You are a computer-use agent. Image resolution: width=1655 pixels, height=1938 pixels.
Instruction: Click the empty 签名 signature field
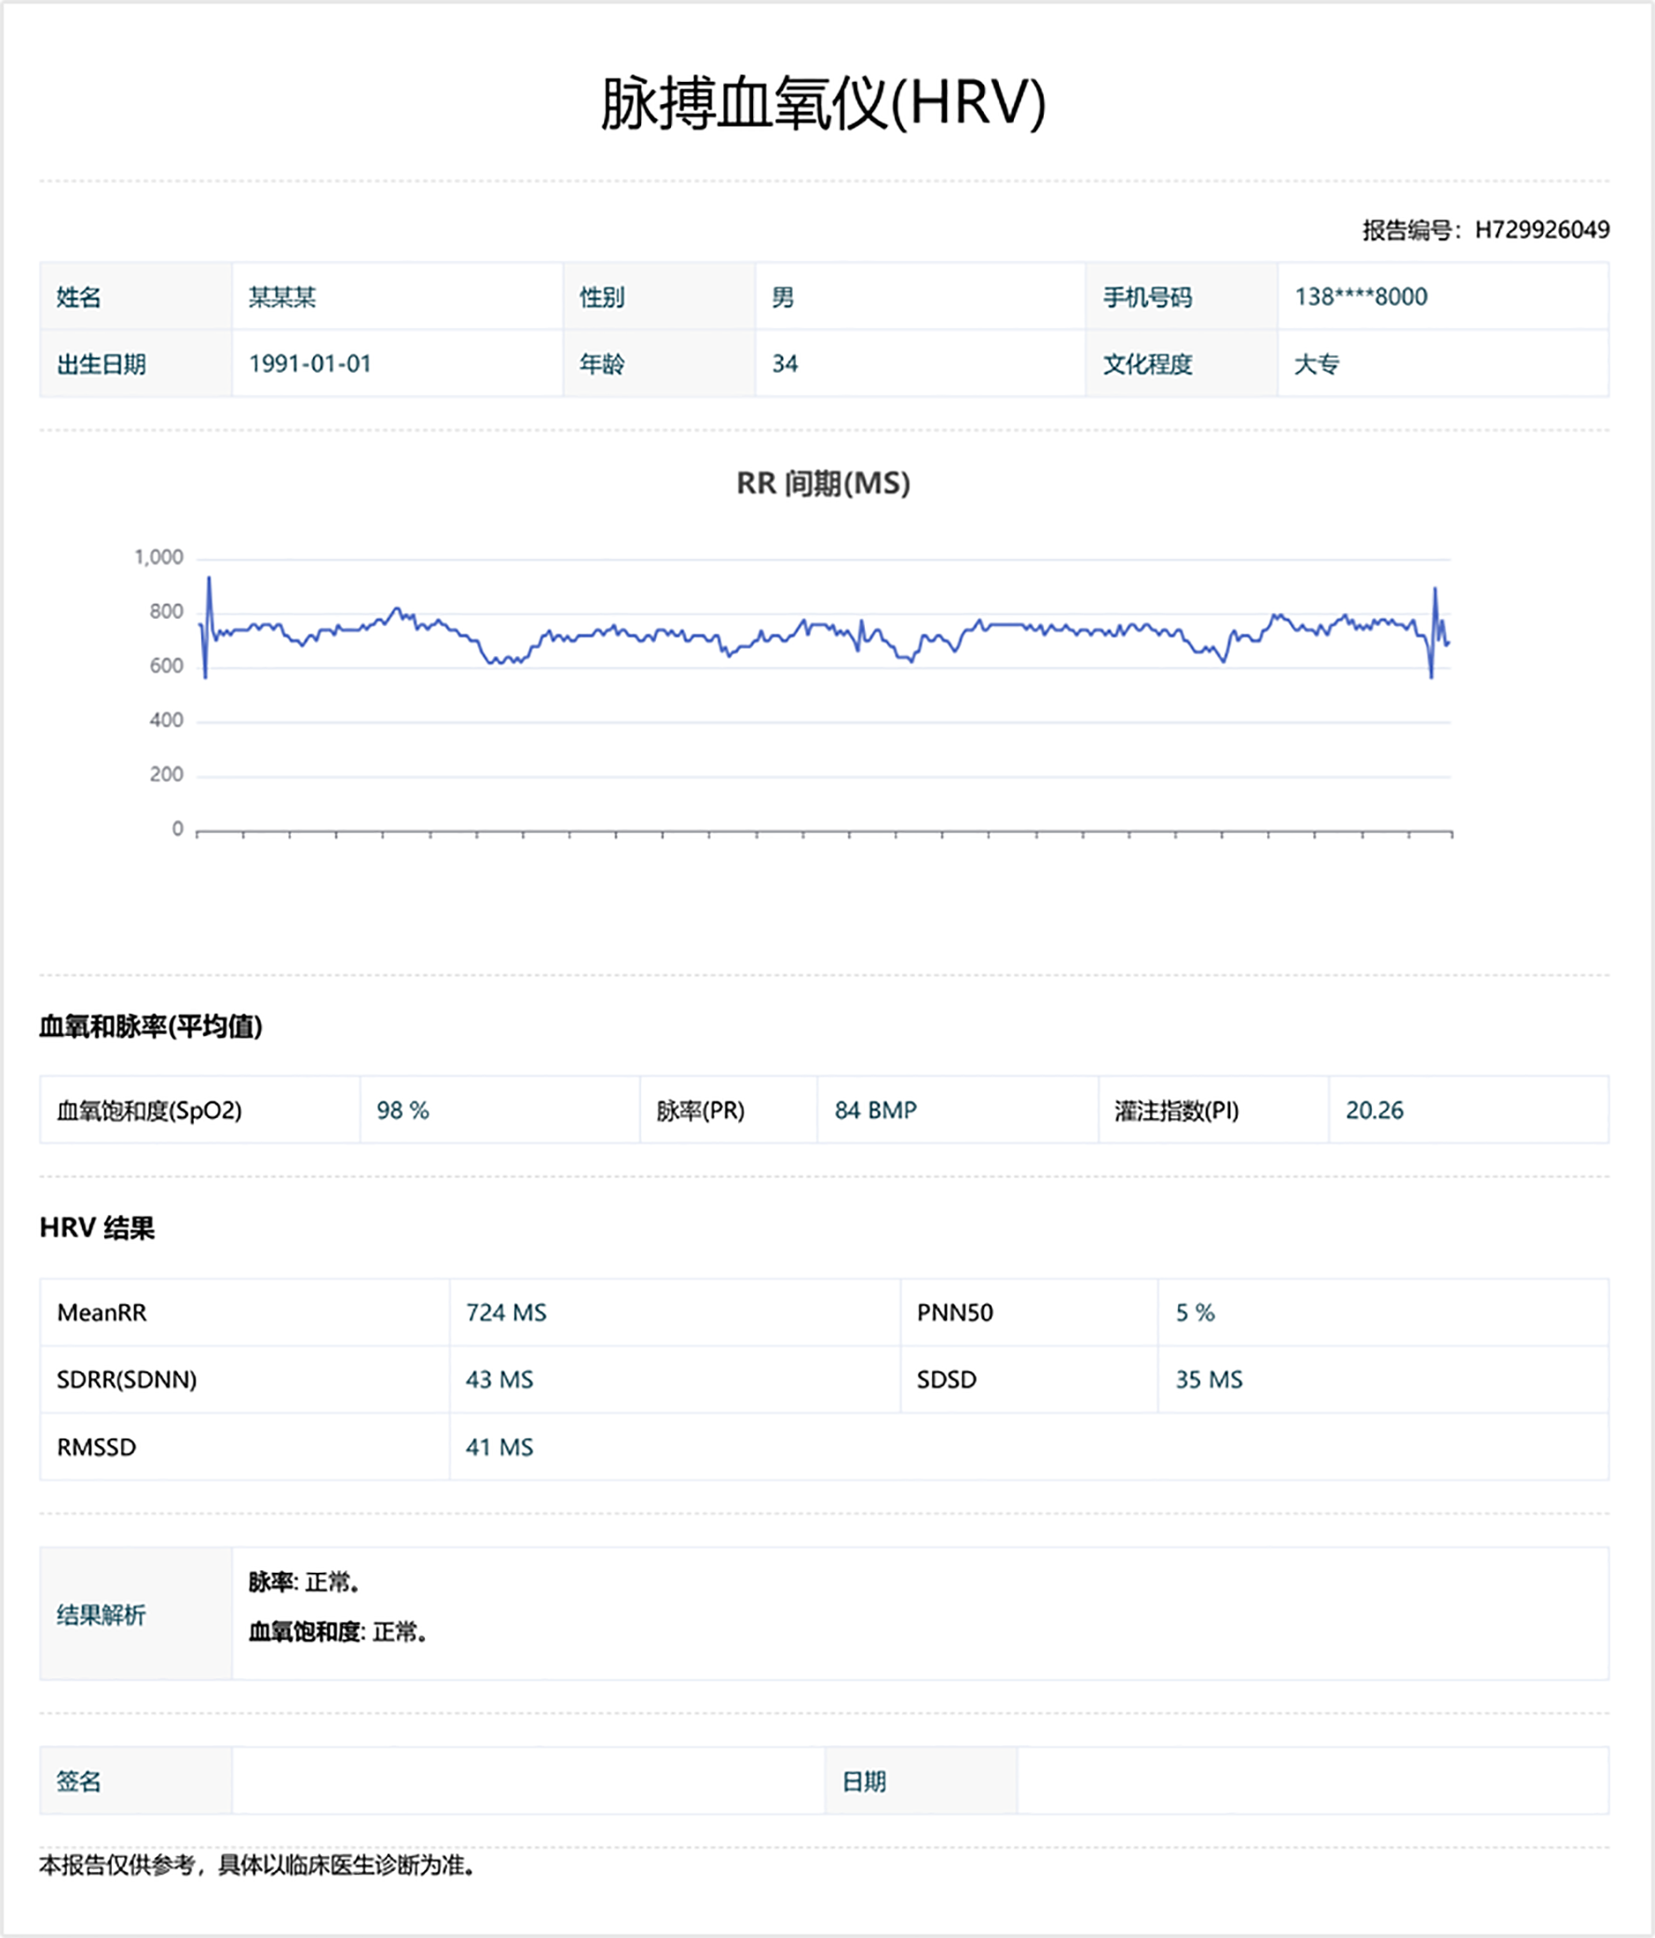click(x=527, y=1781)
